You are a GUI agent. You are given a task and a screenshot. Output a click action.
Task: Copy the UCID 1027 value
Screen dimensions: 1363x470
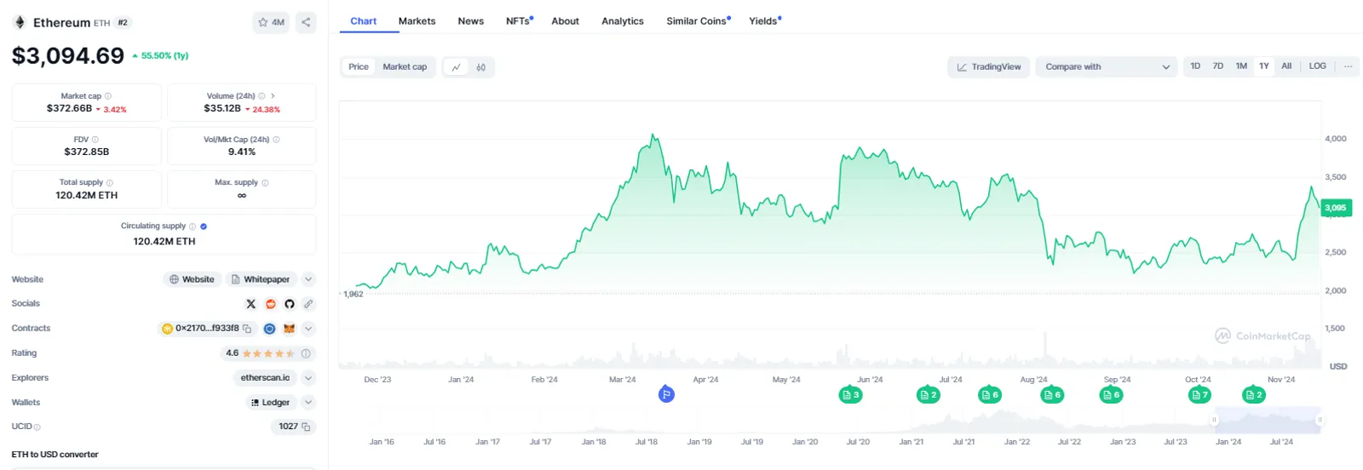tap(306, 427)
